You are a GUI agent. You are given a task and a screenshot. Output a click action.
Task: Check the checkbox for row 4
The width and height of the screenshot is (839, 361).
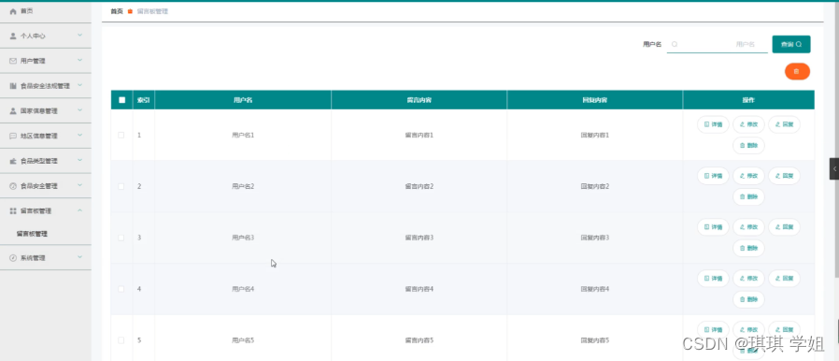[121, 289]
